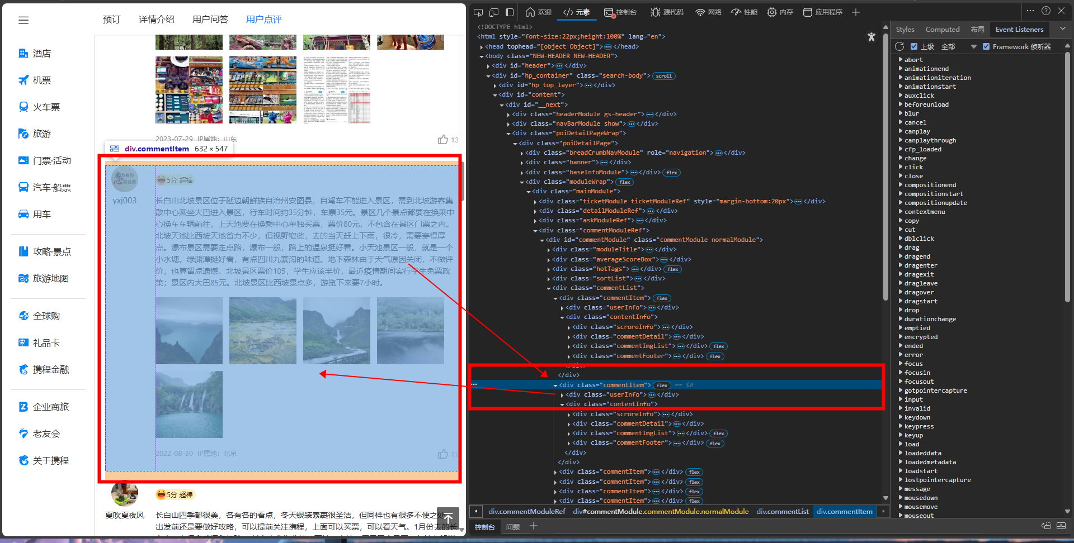Click the 酒店 hotel icon in sidebar
The height and width of the screenshot is (543, 1074).
23,54
